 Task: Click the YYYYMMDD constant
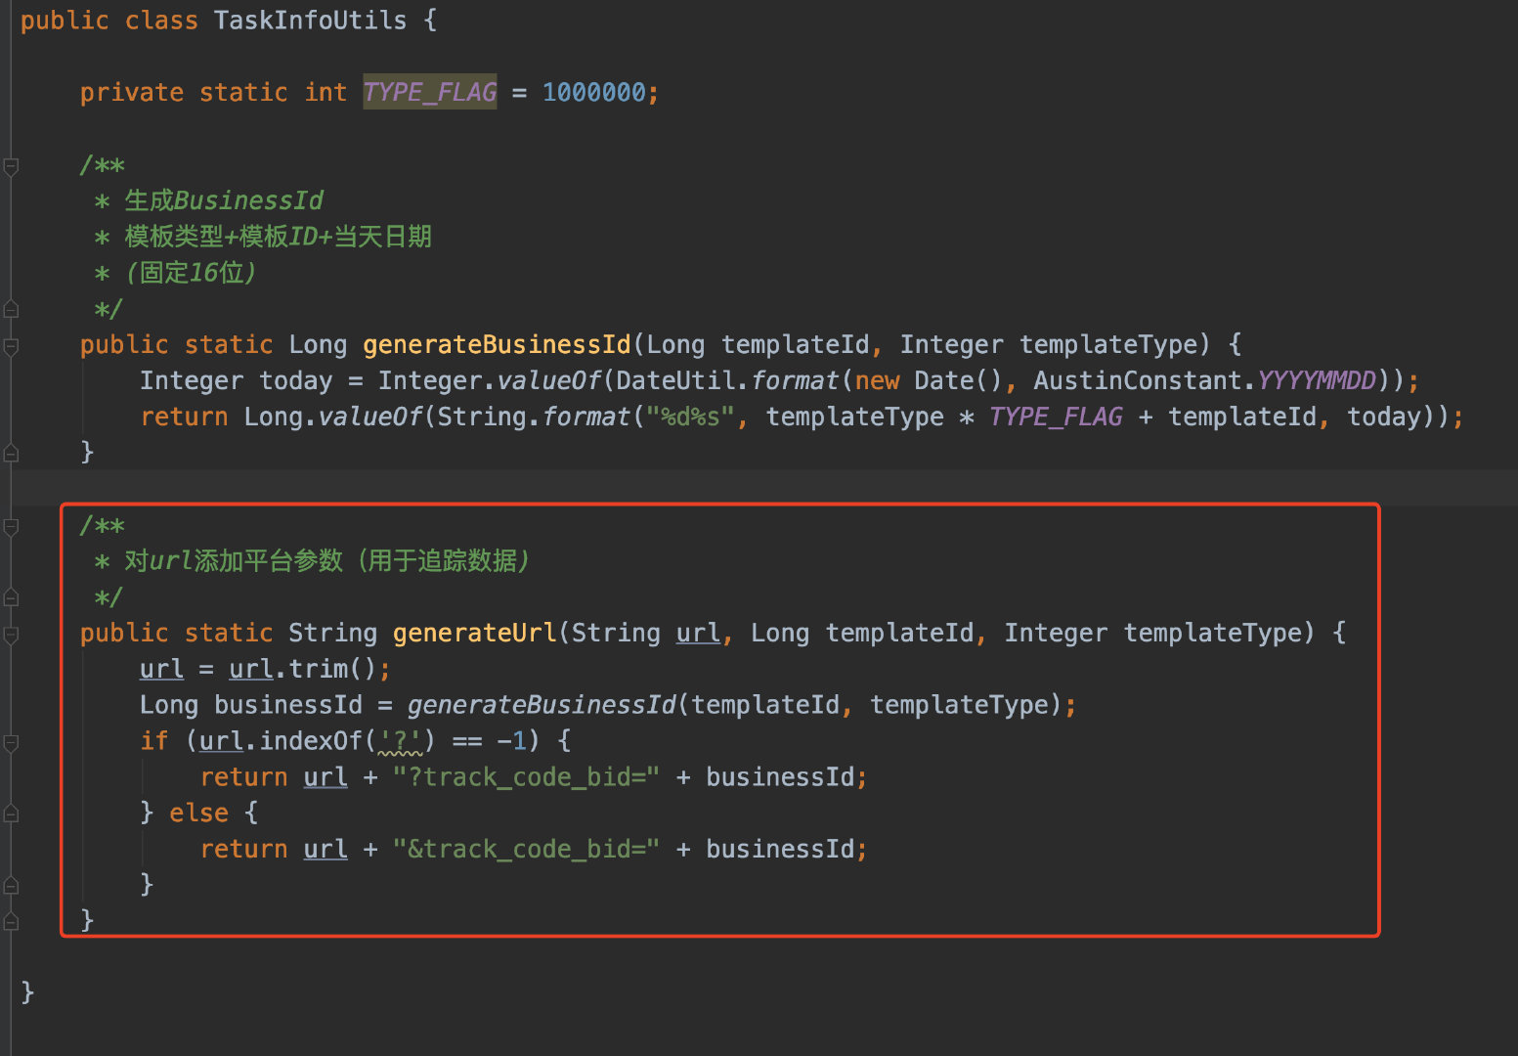[1317, 380]
